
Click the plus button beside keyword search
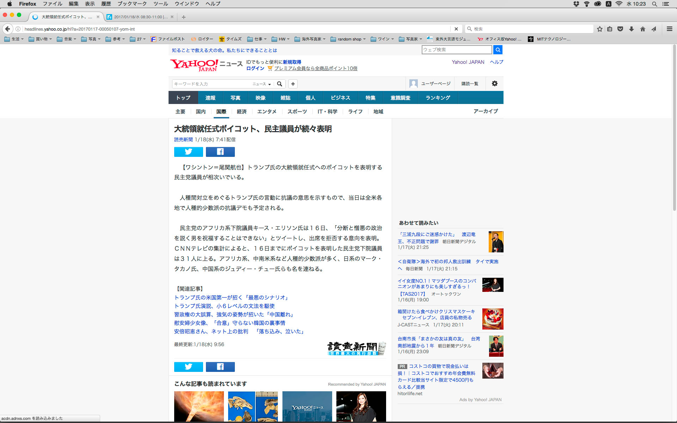pyautogui.click(x=293, y=84)
